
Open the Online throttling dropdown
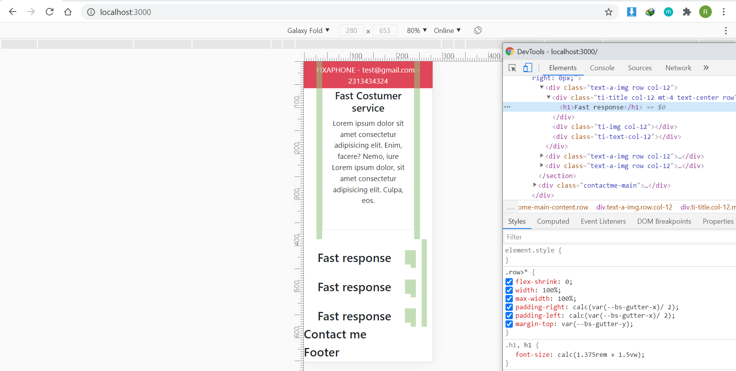[447, 30]
